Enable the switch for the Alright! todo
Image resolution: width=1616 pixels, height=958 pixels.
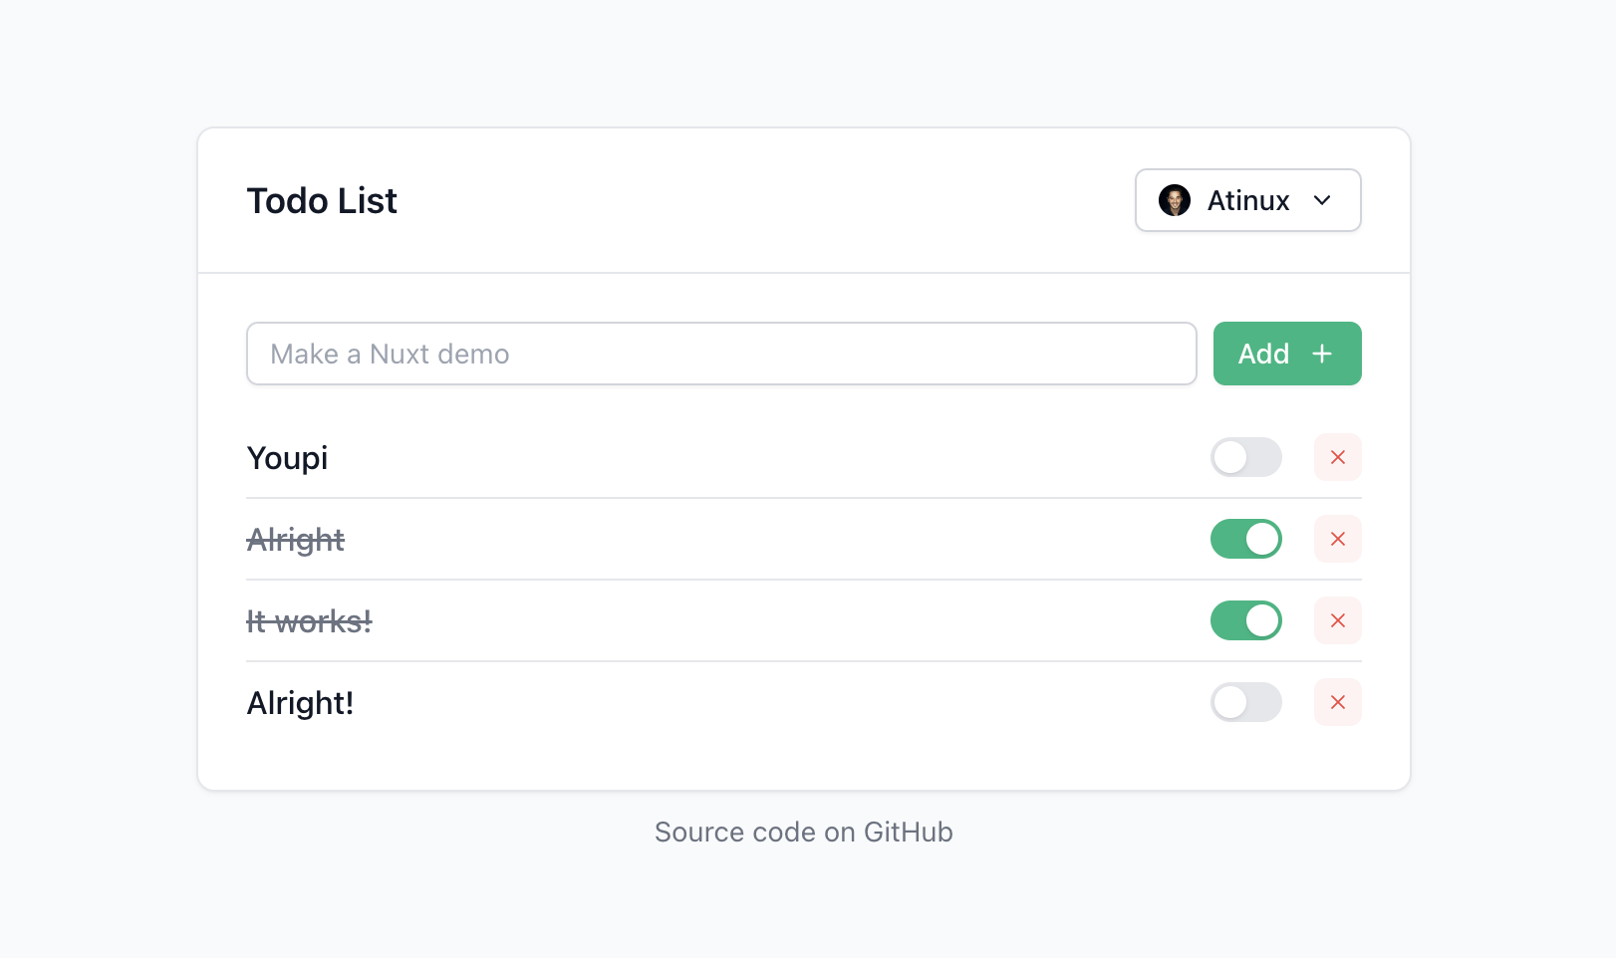point(1246,702)
